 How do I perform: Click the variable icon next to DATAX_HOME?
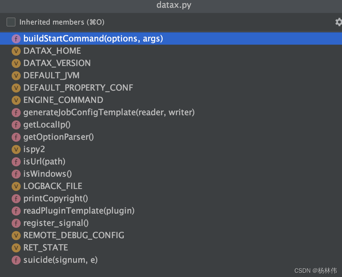point(16,51)
